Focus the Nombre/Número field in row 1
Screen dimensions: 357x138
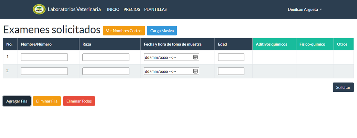pos(44,57)
